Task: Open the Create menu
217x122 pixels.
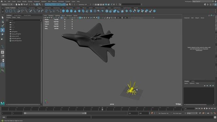Action: (x=14, y=1)
